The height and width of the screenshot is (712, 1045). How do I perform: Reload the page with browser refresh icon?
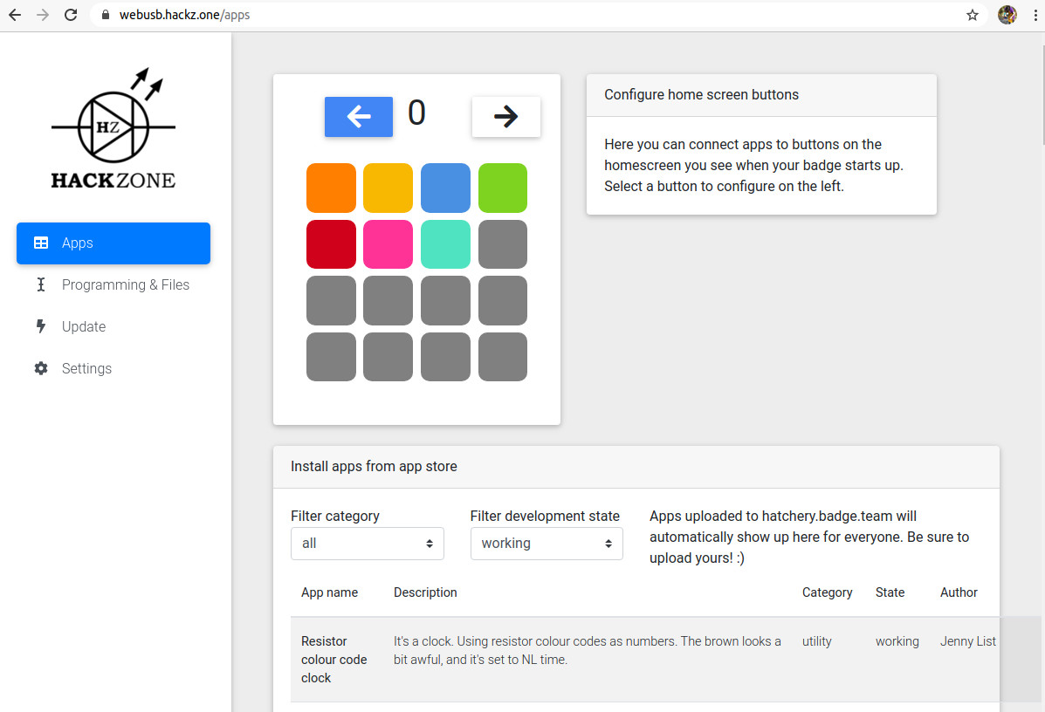pyautogui.click(x=71, y=15)
